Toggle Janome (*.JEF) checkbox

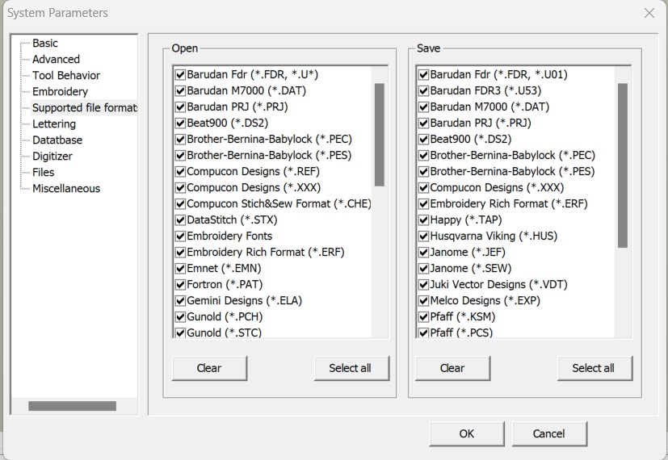coord(423,253)
